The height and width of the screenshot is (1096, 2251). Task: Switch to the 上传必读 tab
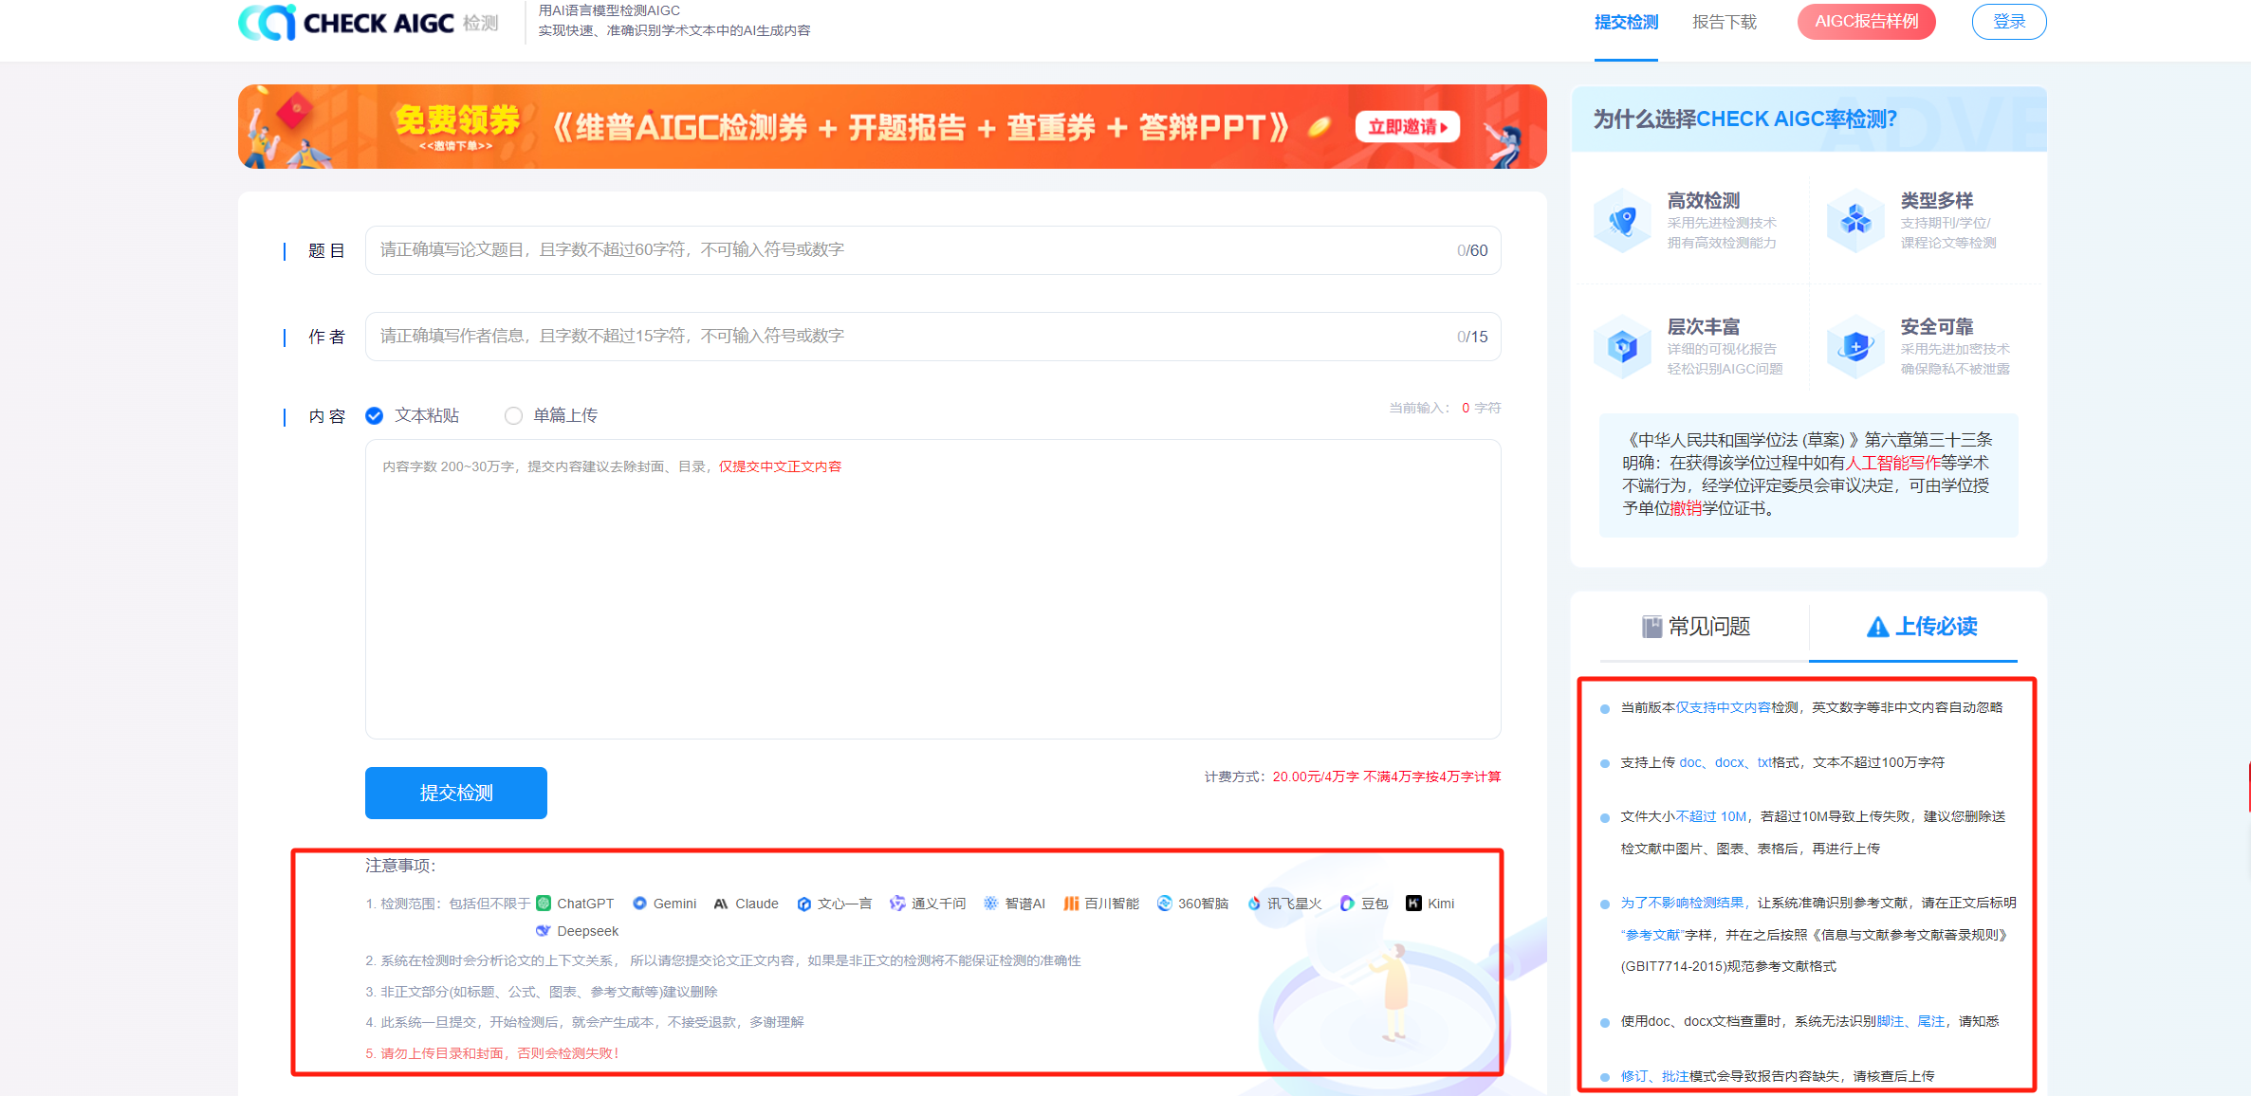click(x=1922, y=627)
